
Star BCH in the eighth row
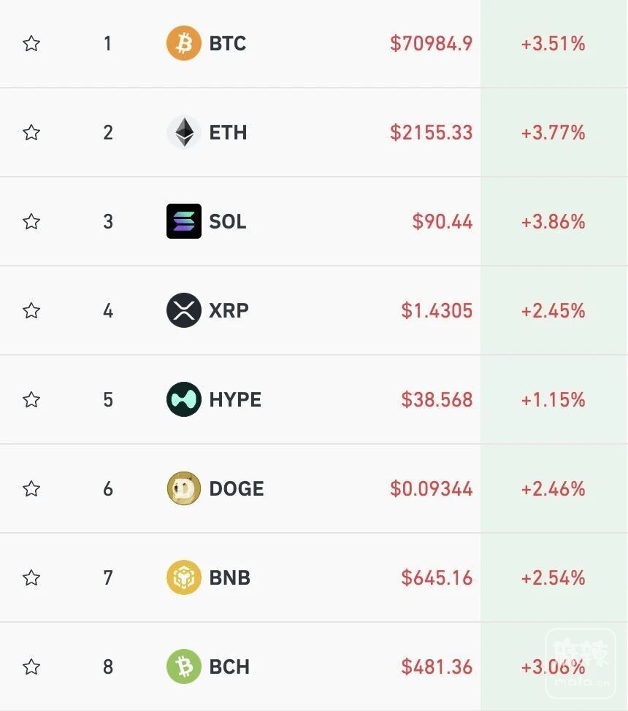31,667
